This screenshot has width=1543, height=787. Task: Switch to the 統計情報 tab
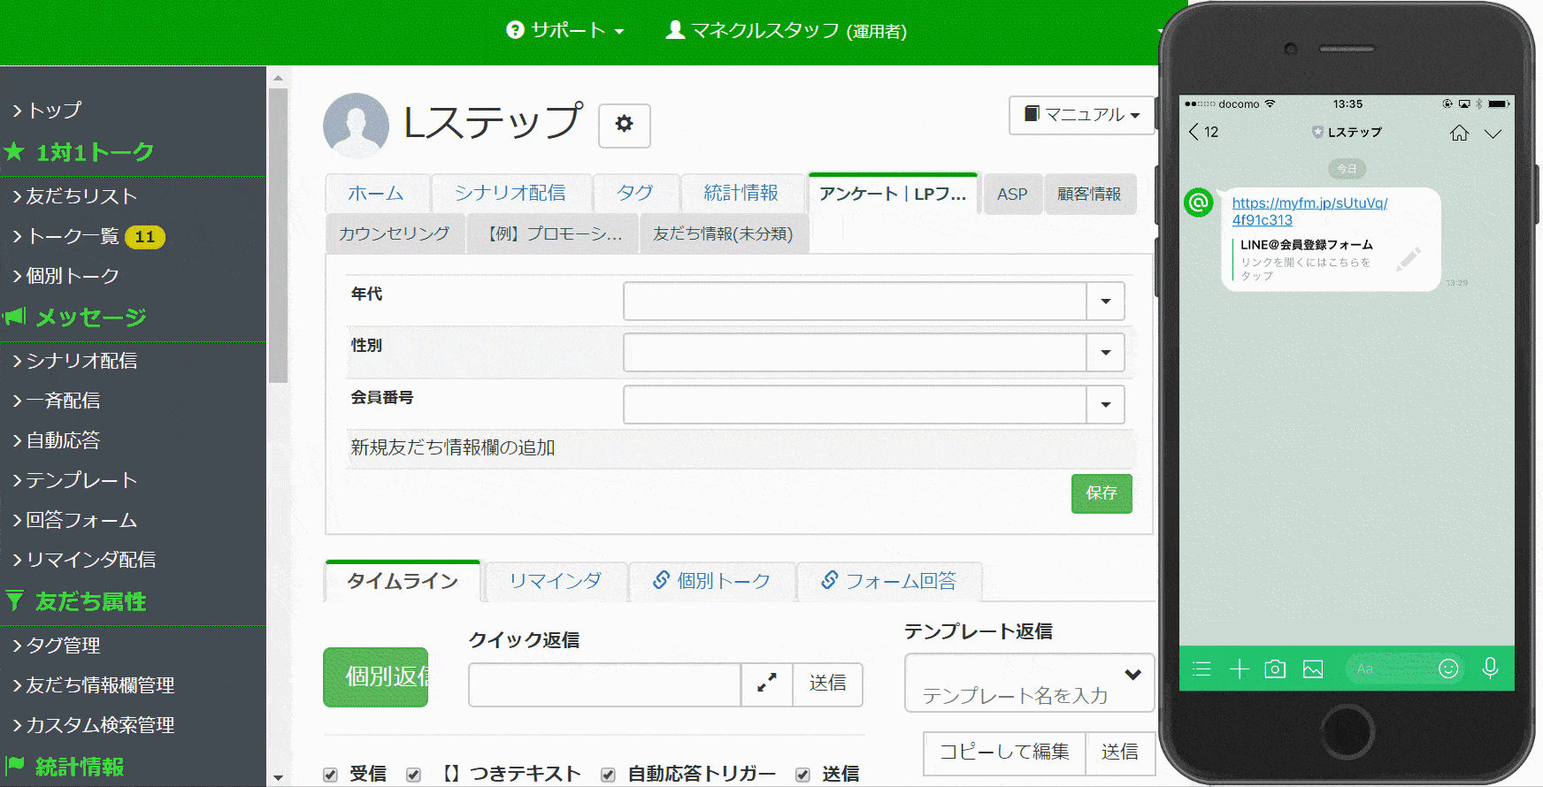(741, 193)
